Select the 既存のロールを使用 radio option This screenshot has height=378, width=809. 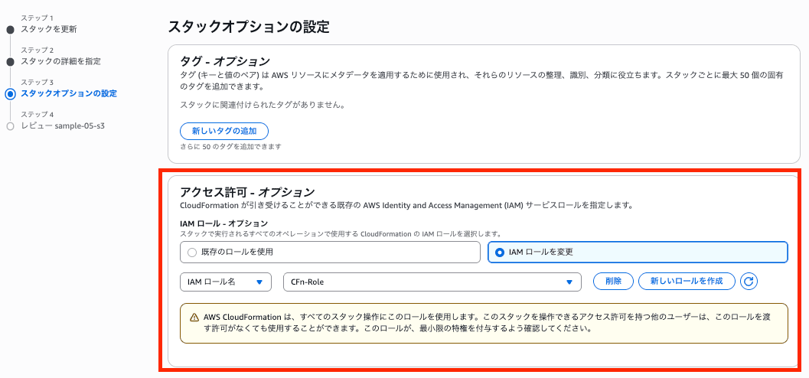click(x=330, y=253)
